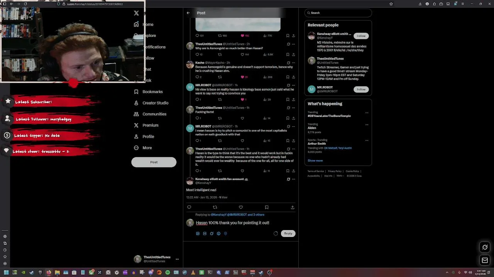The image size is (494, 277).
Task: Click the Reply button in composer
Action: 288,234
